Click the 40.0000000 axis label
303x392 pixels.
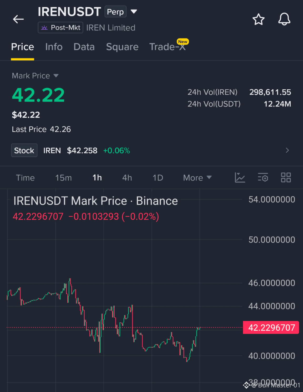pyautogui.click(x=272, y=356)
